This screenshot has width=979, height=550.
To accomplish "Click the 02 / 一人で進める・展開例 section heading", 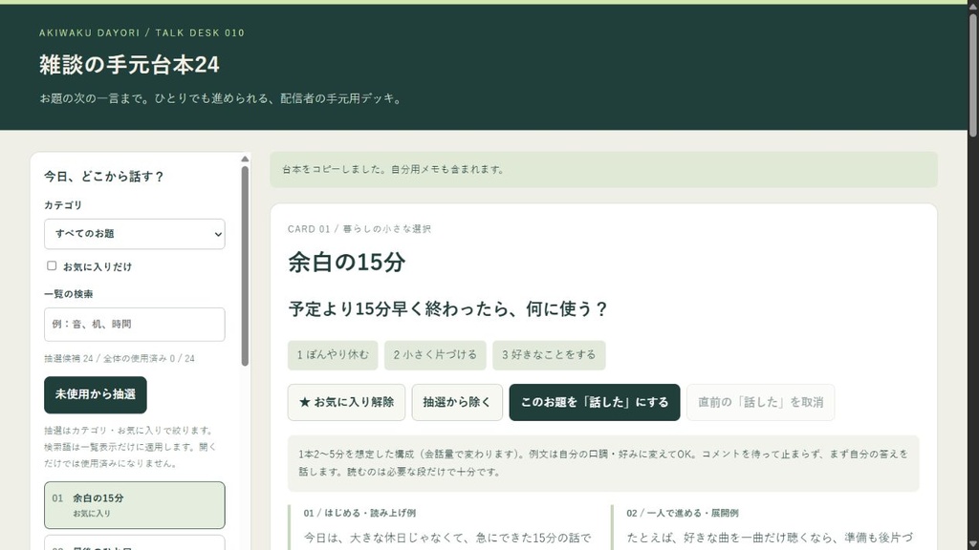I will pos(683,513).
